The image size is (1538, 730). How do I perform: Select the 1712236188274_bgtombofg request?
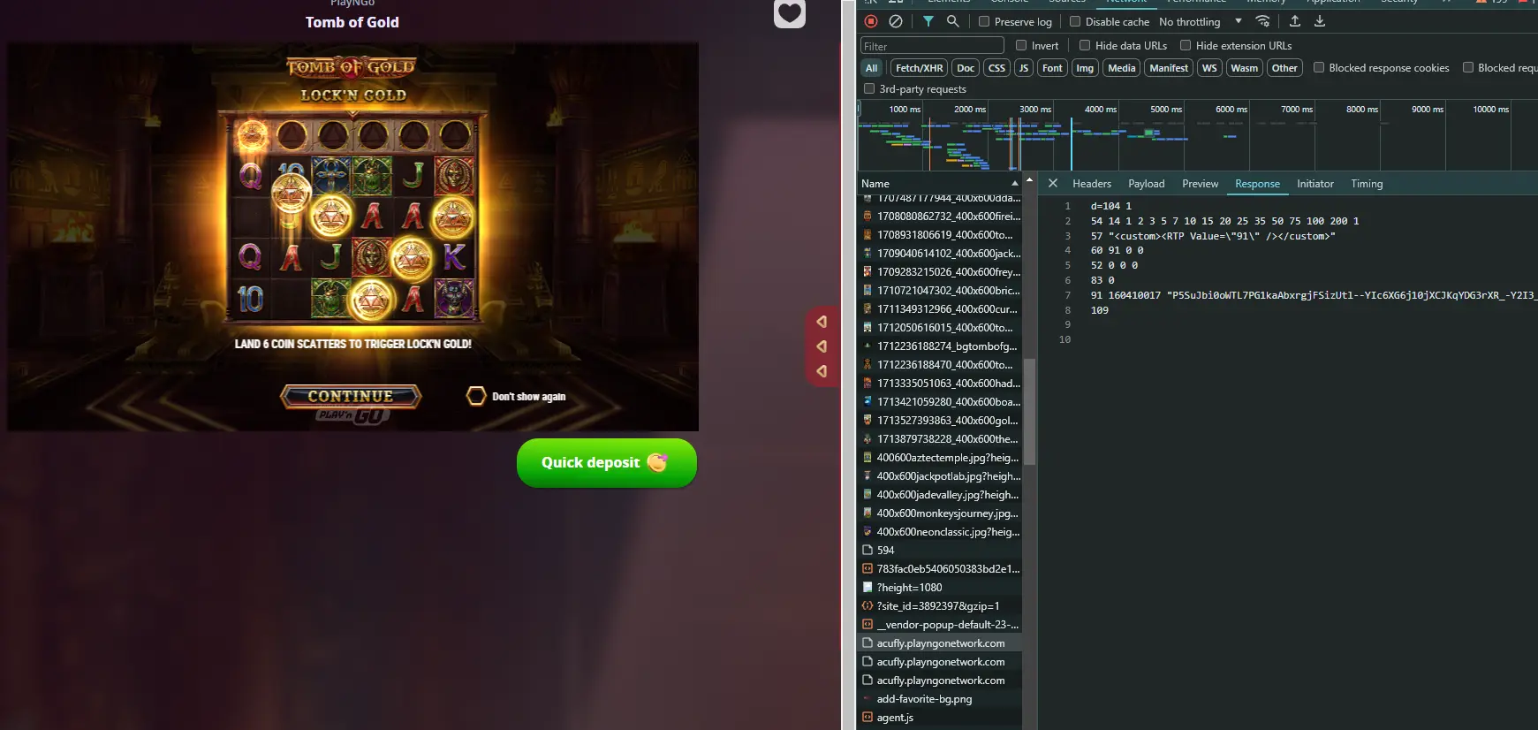[940, 346]
